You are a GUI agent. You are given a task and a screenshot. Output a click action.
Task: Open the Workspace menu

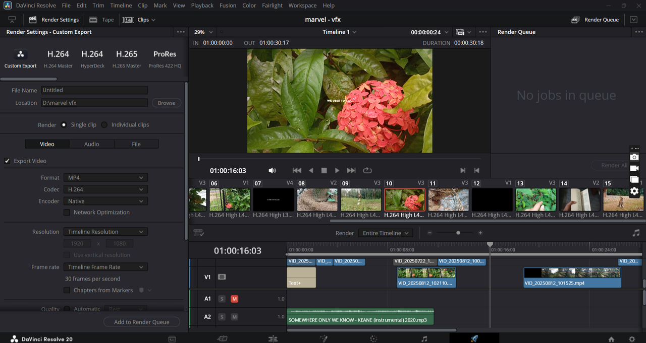click(x=302, y=6)
